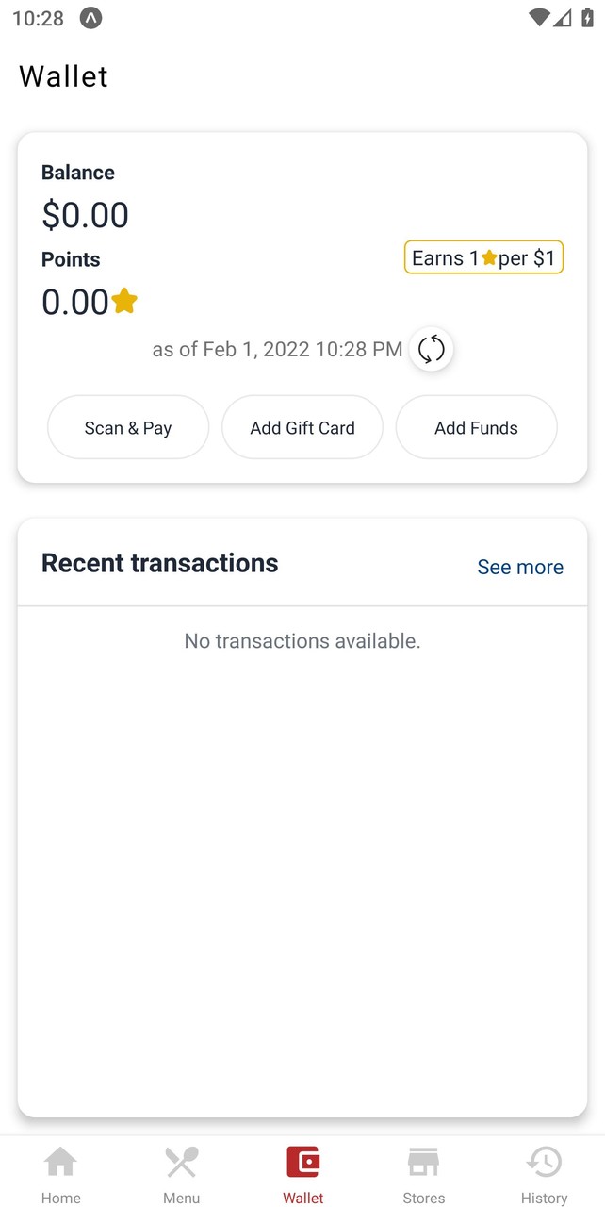Tap the Recent transactions heading
The width and height of the screenshot is (605, 1207).
[x=160, y=563]
